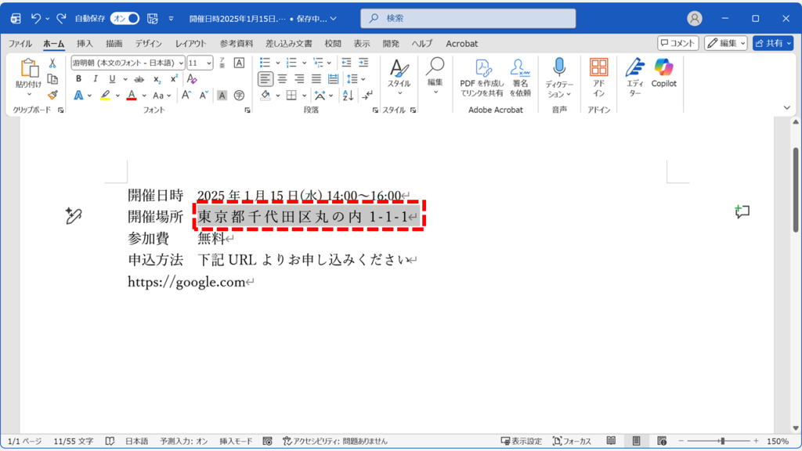Open the bullet list dropdown arrow

coord(277,63)
